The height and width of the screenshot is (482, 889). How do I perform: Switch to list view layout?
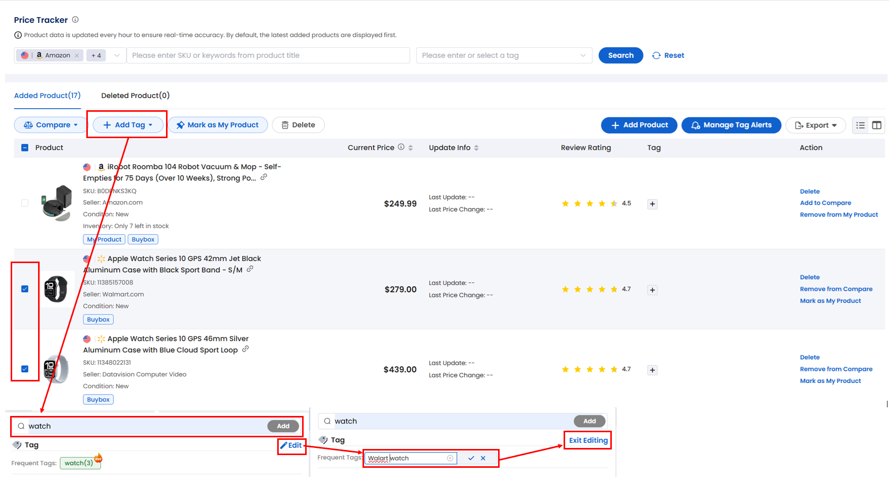point(860,125)
